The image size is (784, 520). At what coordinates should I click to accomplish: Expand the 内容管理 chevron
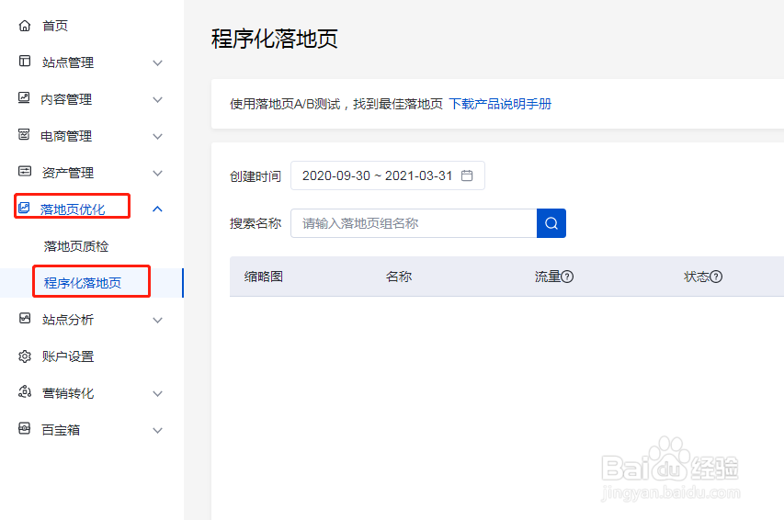tap(157, 99)
